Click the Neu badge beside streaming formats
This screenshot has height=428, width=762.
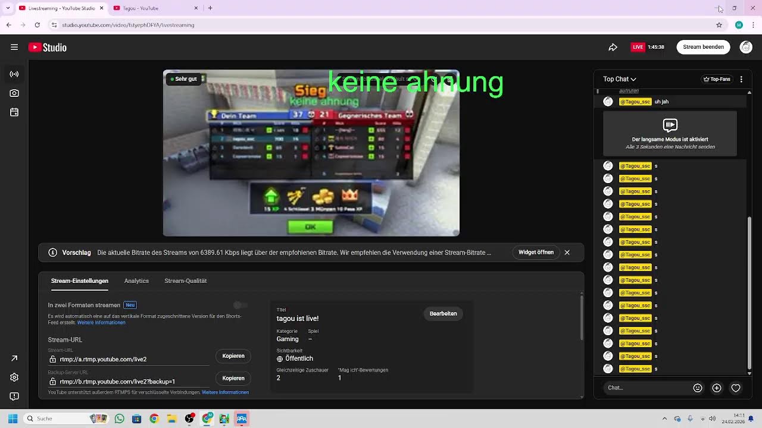click(x=130, y=305)
